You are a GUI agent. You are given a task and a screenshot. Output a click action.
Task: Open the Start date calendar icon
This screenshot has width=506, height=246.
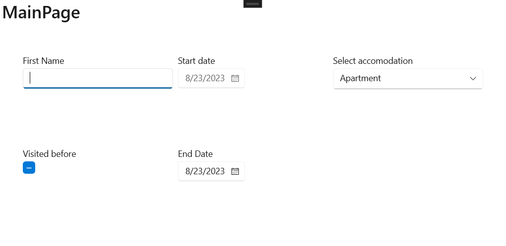(x=235, y=78)
